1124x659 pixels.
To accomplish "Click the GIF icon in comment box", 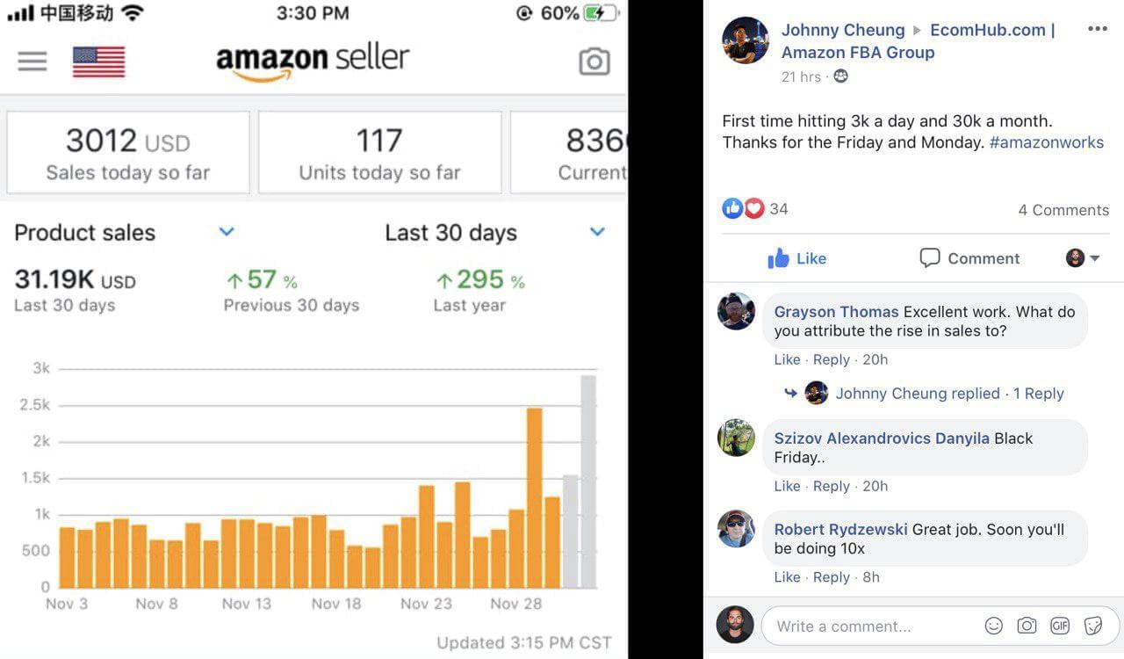I will point(1060,626).
